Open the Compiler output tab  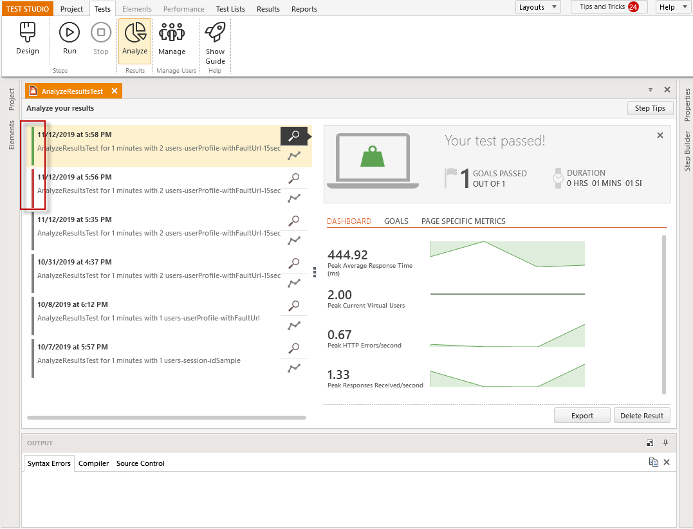coord(94,463)
